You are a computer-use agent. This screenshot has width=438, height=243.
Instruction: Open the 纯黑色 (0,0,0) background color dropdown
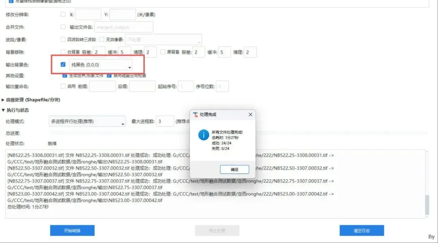[101, 65]
